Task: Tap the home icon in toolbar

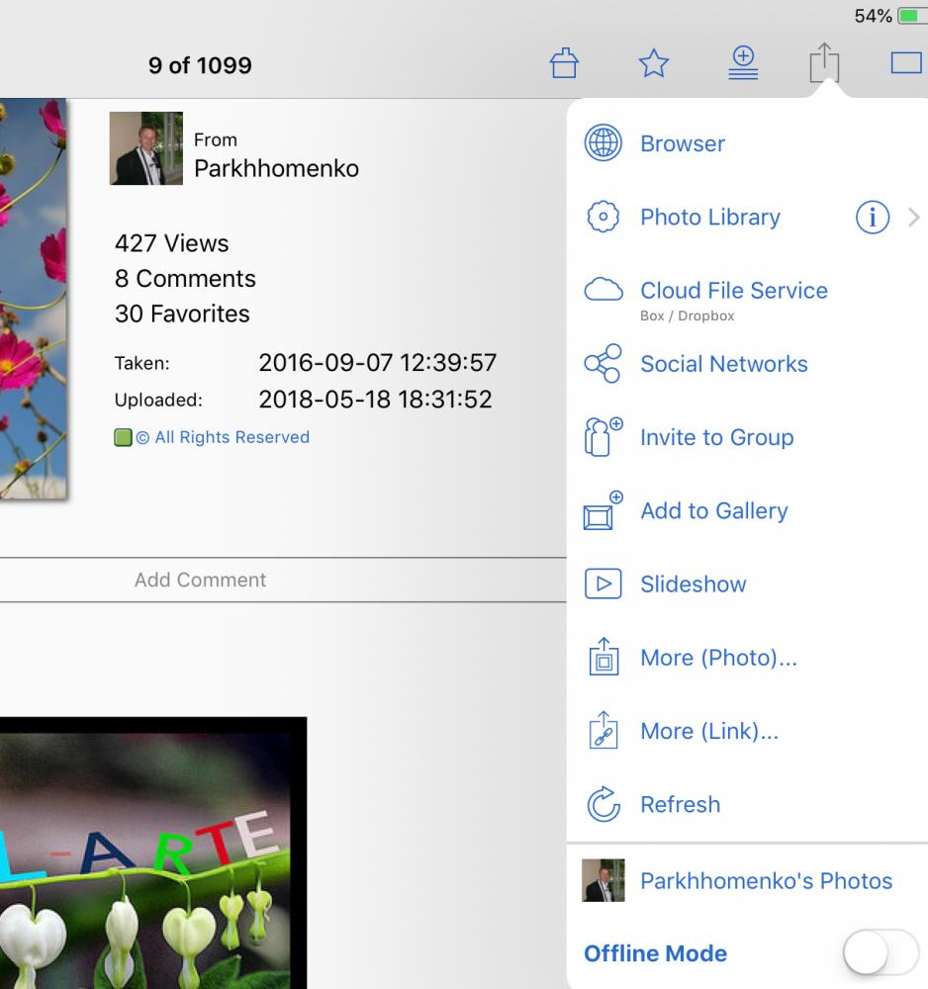Action: (563, 63)
